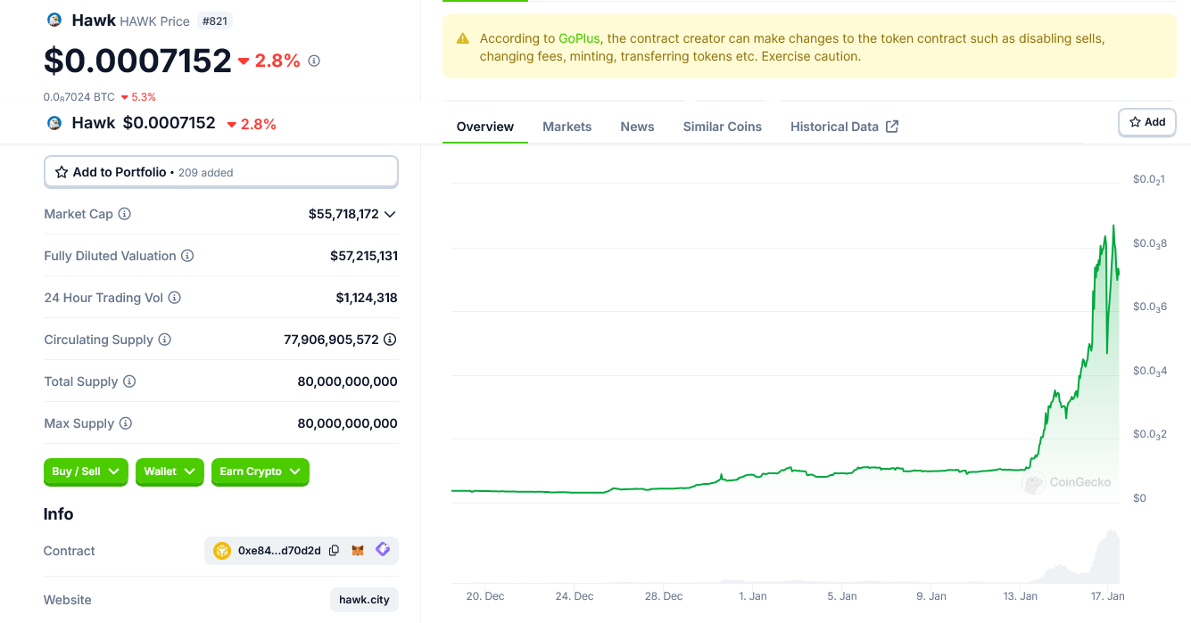Screen dimensions: 1191x623
Task: Copy the contract address
Action: (x=335, y=551)
